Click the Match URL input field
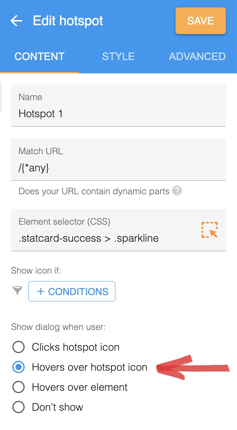Image resolution: width=237 pixels, height=430 pixels. coord(118,160)
